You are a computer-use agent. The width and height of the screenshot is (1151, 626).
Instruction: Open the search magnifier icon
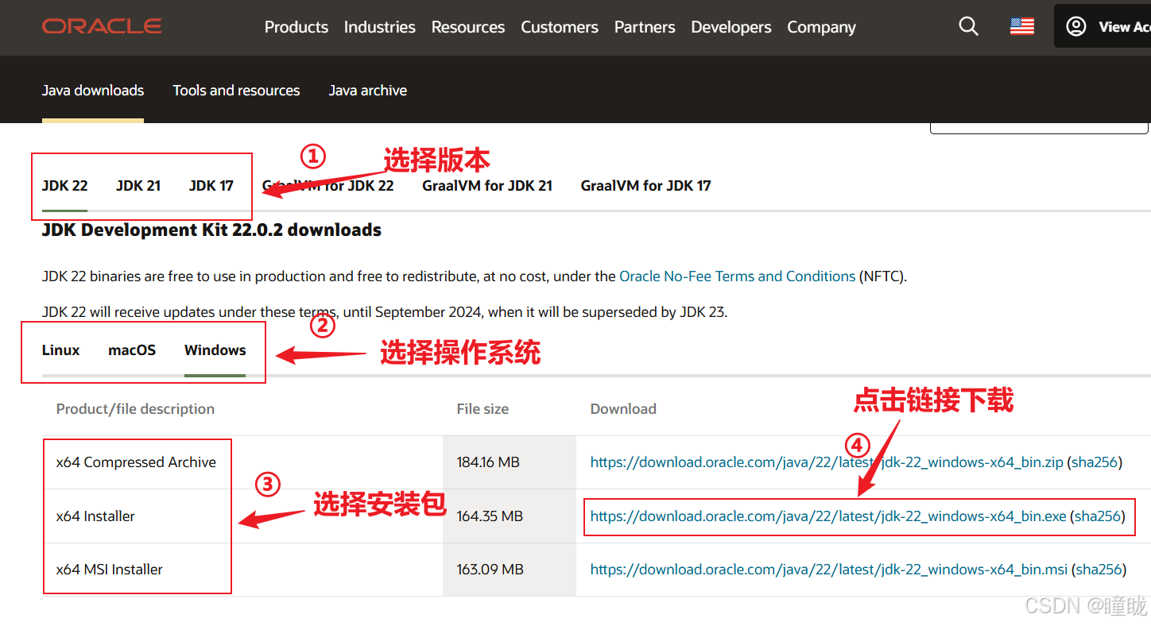pos(968,26)
